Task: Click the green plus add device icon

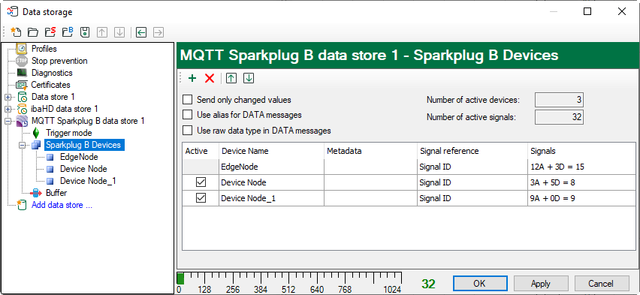Action: [192, 78]
